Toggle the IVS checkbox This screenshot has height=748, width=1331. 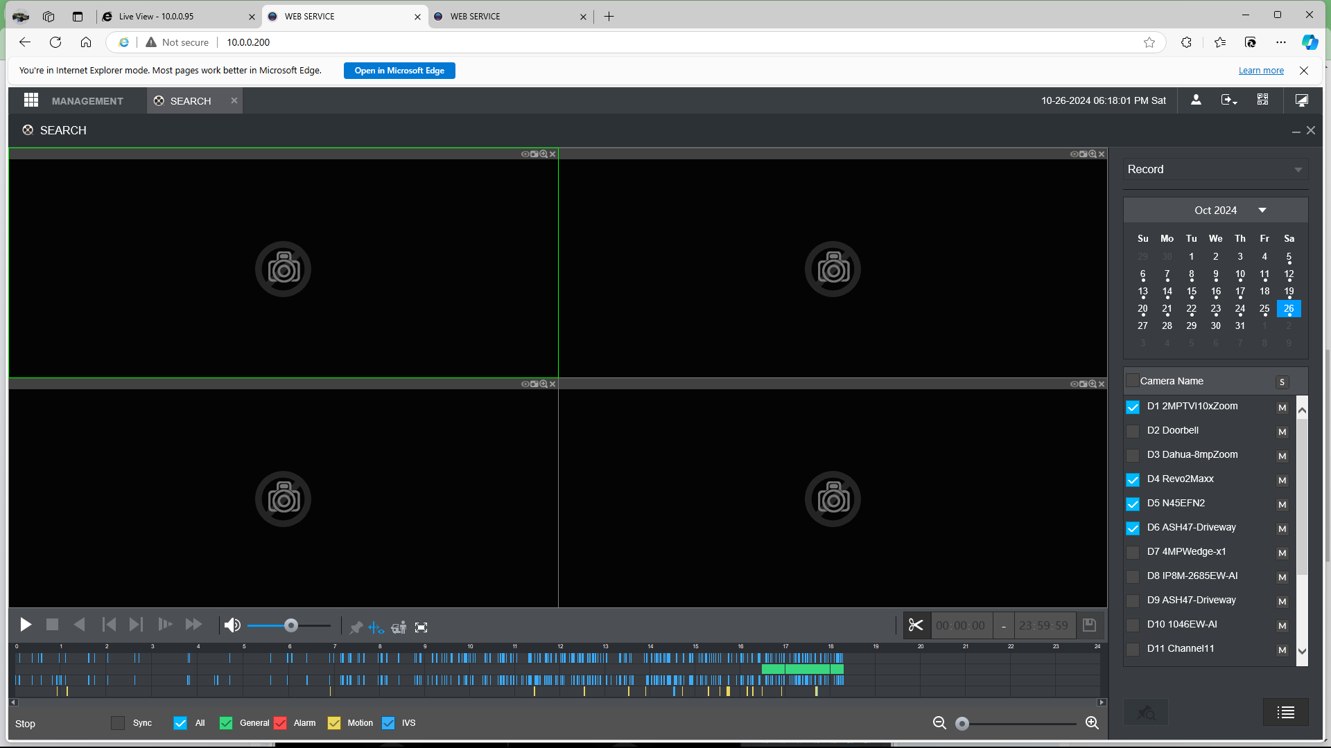click(388, 723)
